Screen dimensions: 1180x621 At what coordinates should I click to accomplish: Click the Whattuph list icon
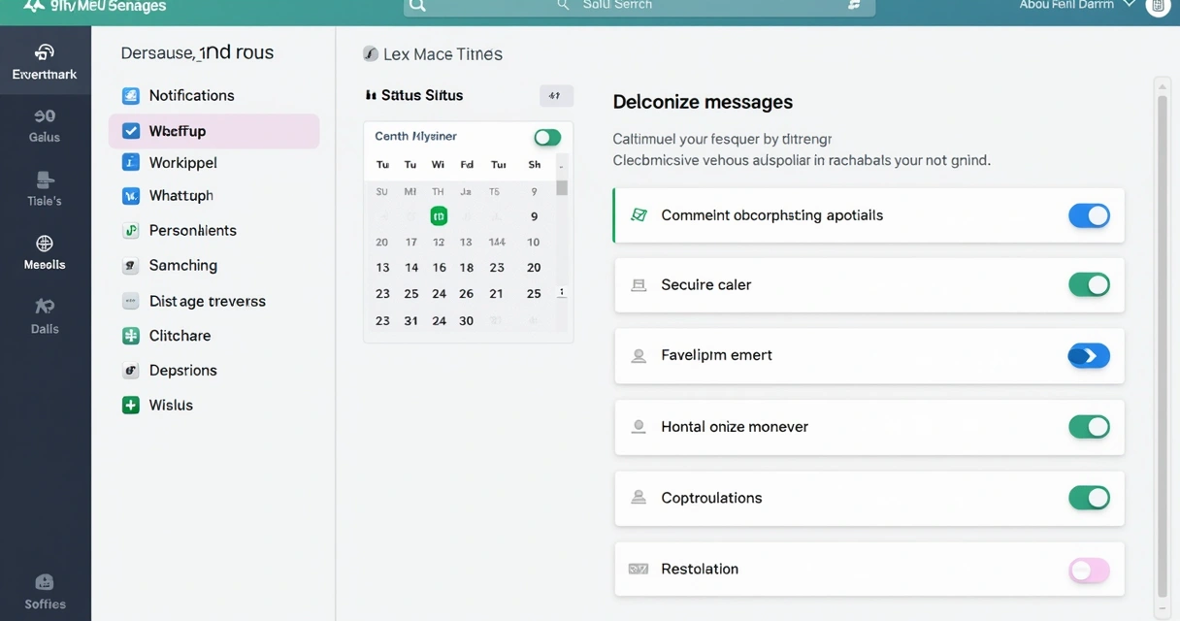[x=131, y=196]
